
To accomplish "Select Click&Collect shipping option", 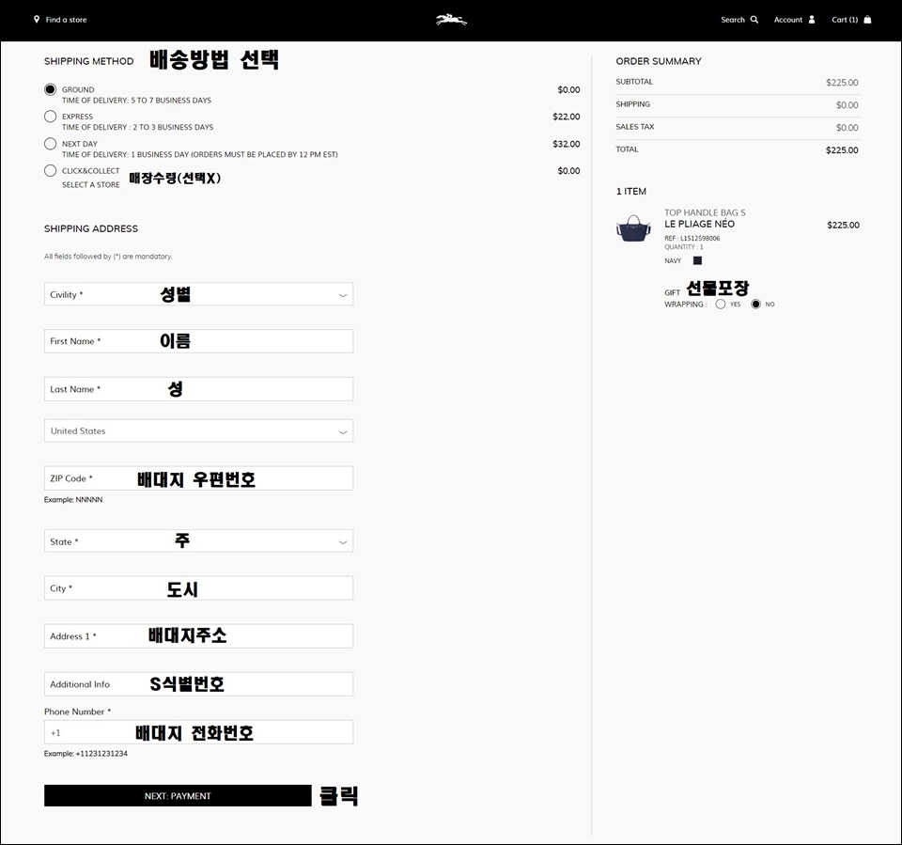I will [50, 170].
